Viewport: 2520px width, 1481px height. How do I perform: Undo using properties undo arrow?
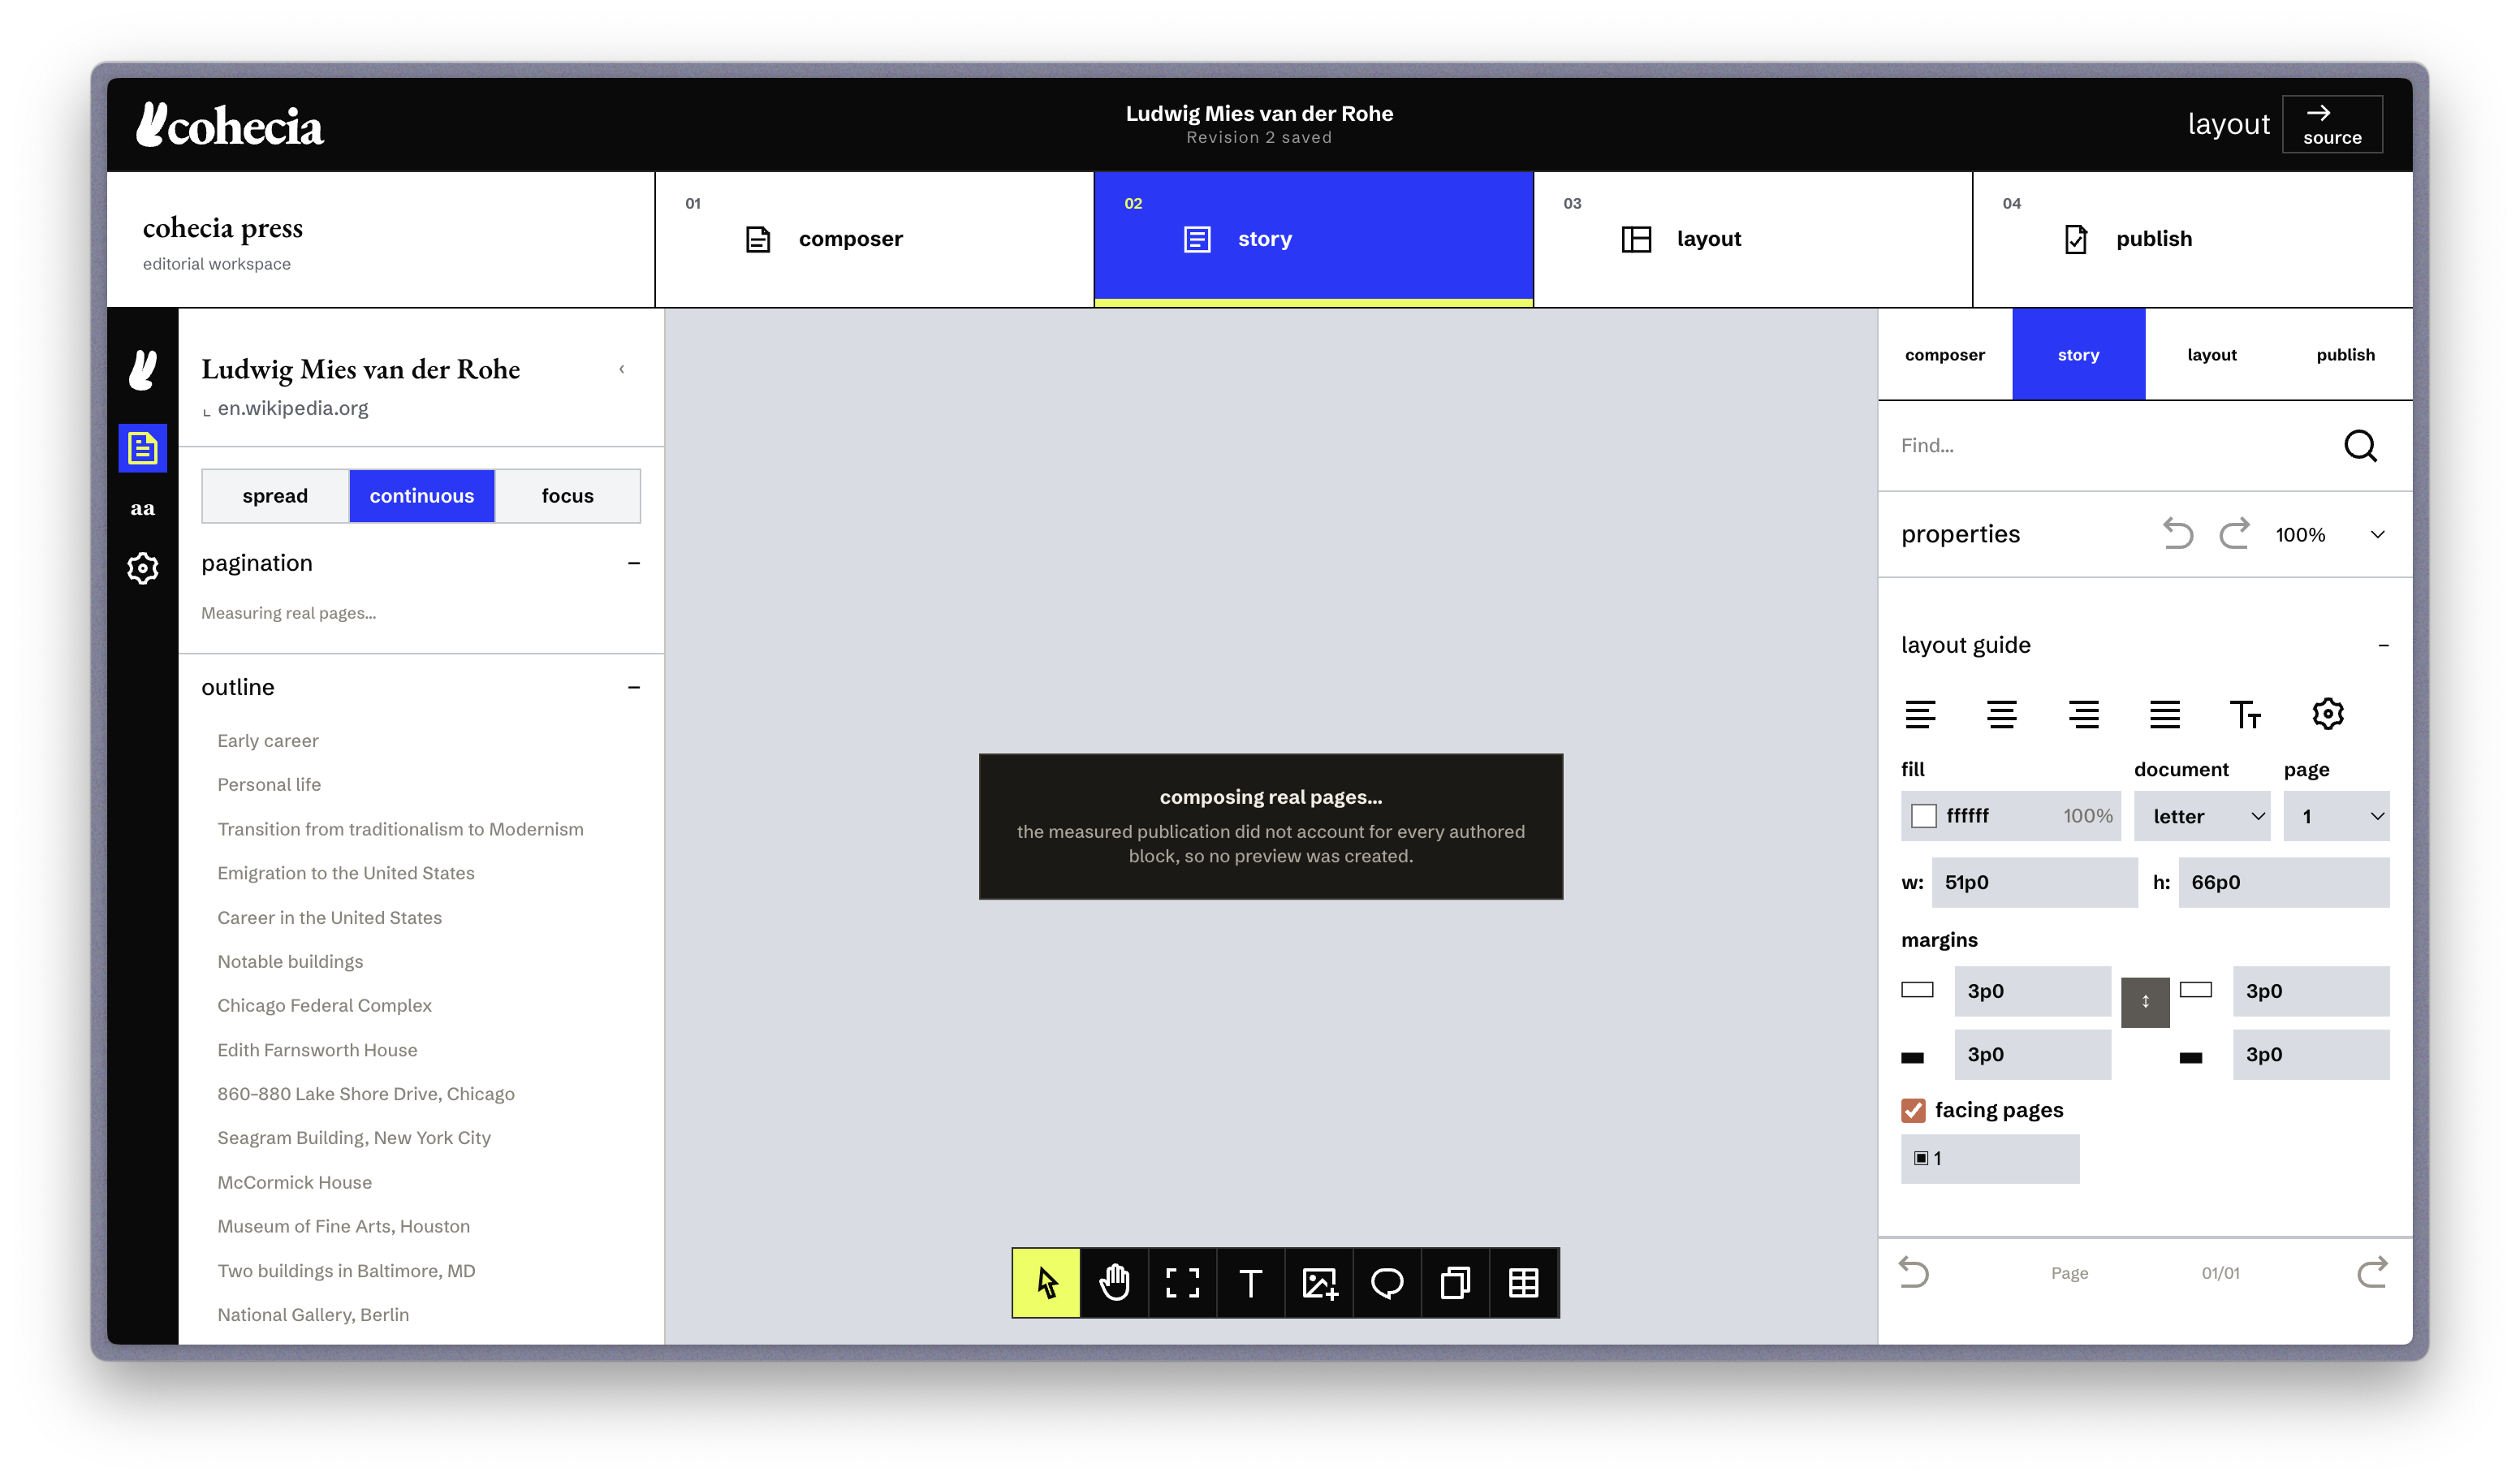tap(2177, 533)
